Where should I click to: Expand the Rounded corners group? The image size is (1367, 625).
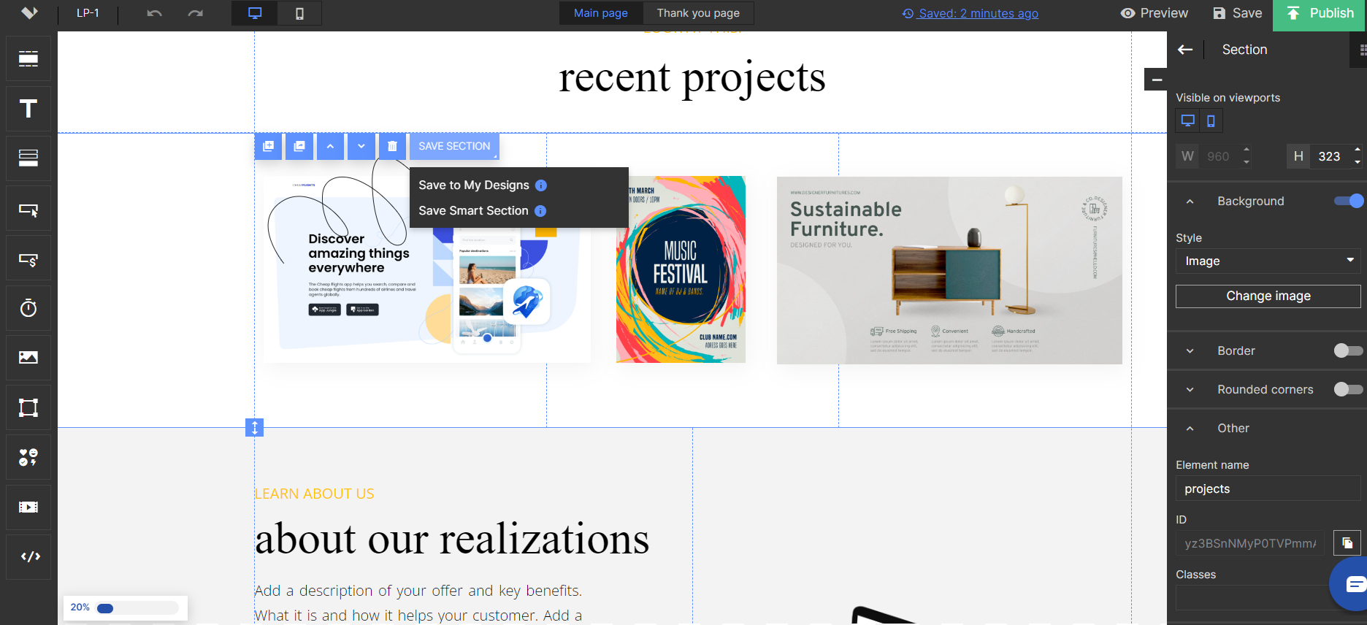pos(1190,390)
